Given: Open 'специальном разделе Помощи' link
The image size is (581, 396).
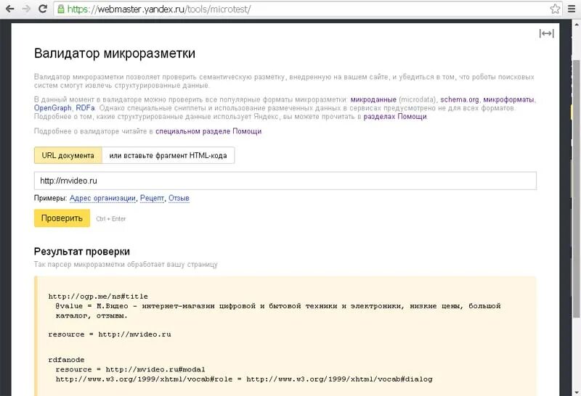Looking at the screenshot, I should [x=208, y=131].
